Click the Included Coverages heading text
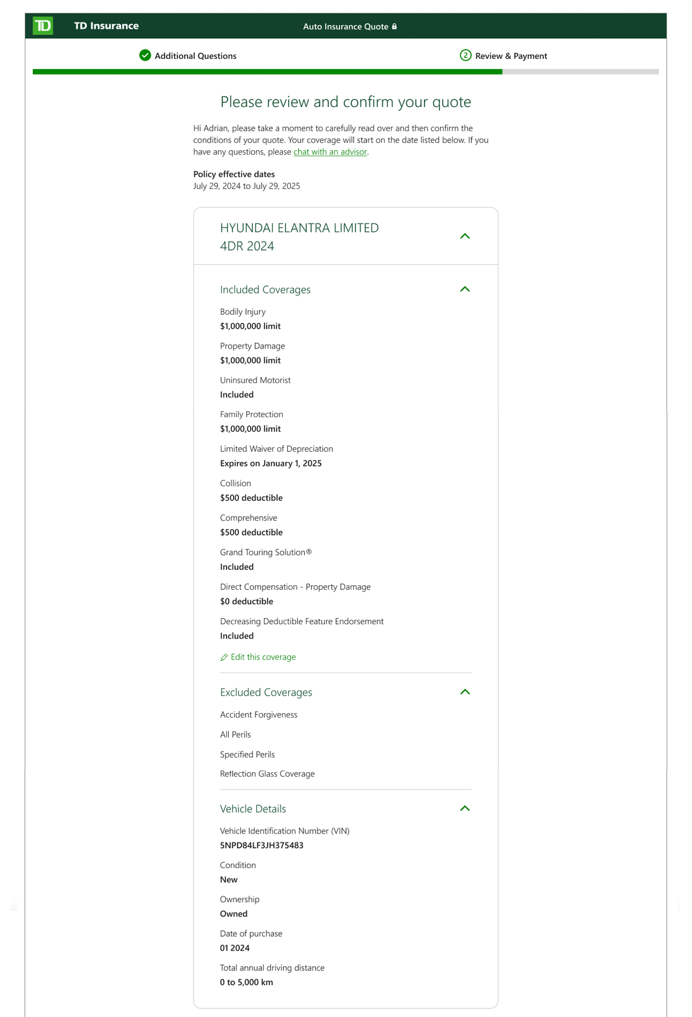The width and height of the screenshot is (692, 1017). pos(265,290)
